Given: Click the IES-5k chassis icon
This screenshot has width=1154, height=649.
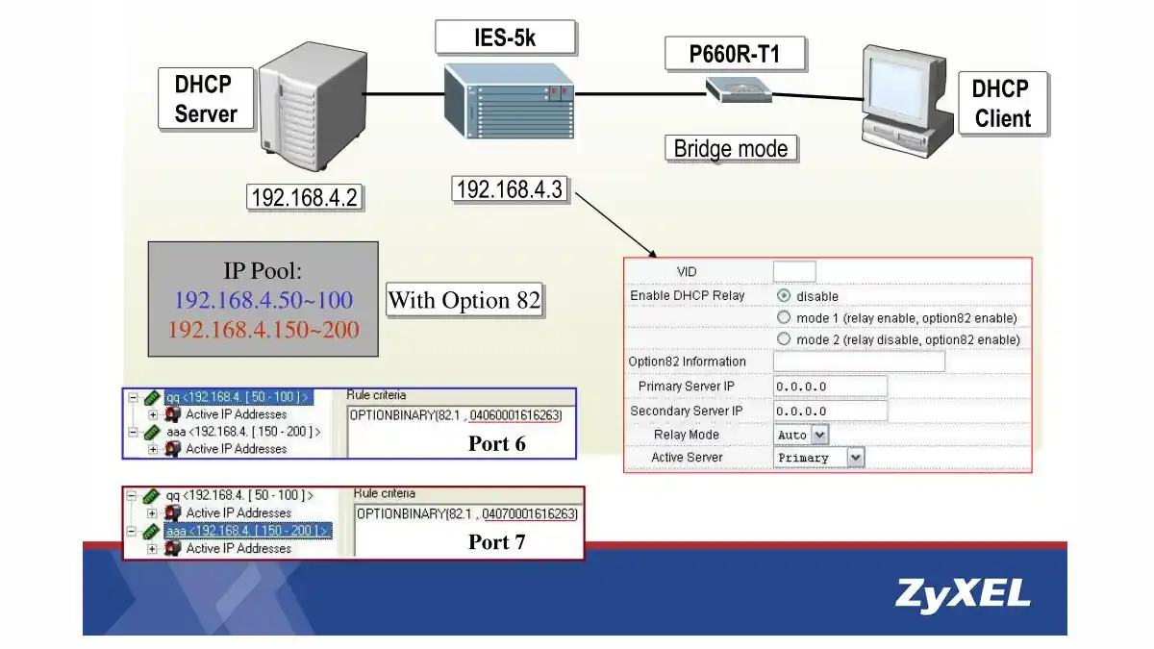Looking at the screenshot, I should click(x=509, y=103).
